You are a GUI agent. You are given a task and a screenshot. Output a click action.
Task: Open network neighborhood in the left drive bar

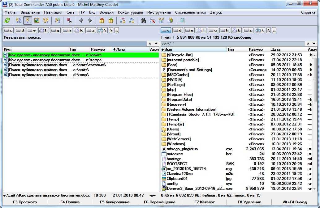coord(102,30)
